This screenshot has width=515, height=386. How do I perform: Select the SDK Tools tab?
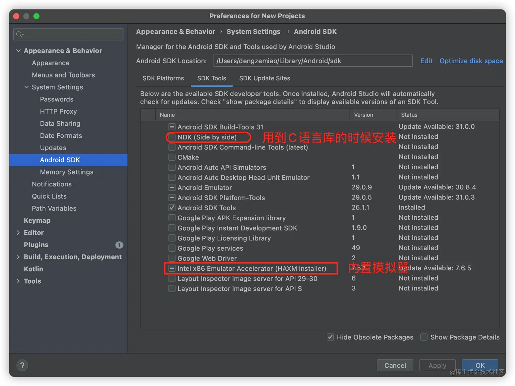click(x=212, y=78)
